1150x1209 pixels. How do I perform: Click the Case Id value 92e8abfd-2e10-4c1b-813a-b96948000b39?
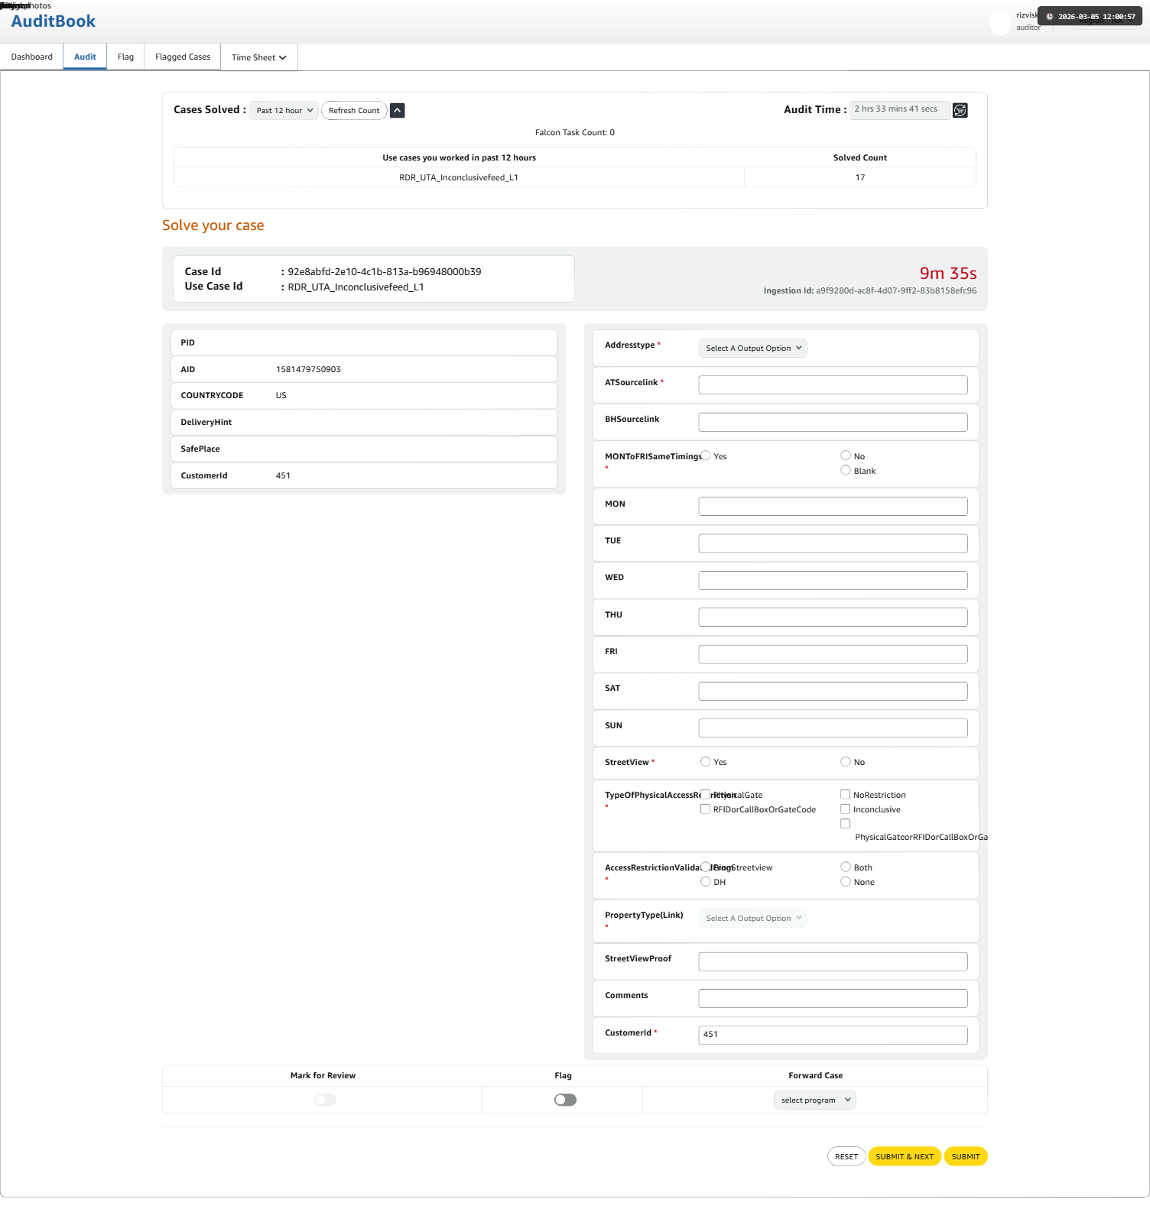click(385, 272)
